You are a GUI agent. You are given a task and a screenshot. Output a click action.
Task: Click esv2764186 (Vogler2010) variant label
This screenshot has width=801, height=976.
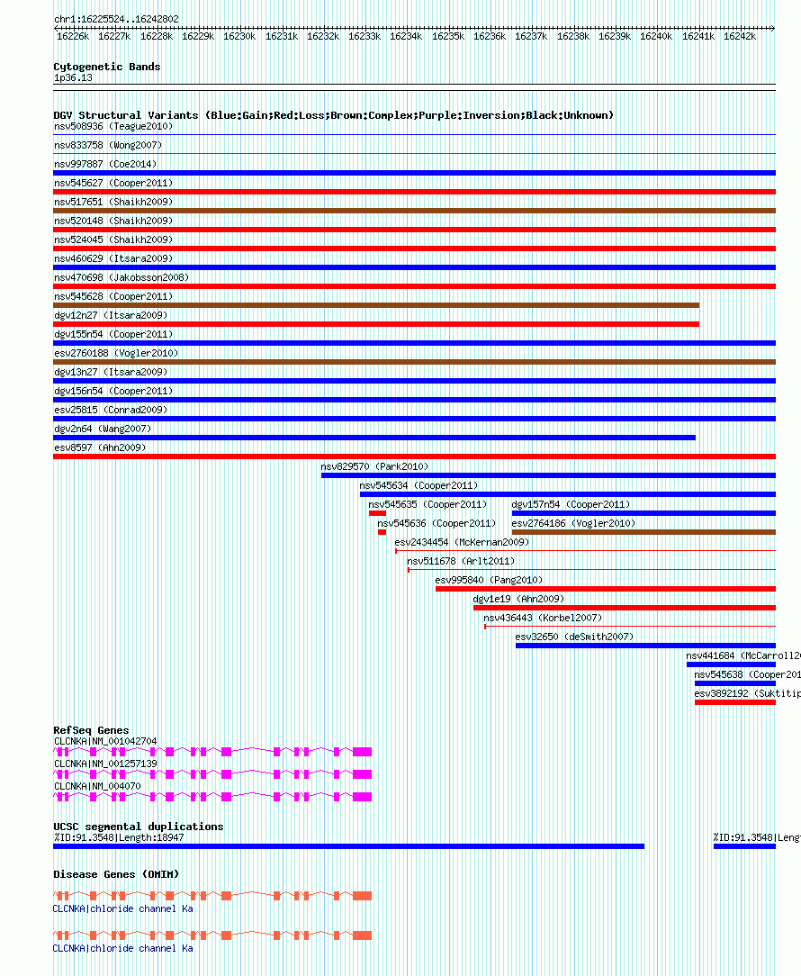click(x=573, y=523)
